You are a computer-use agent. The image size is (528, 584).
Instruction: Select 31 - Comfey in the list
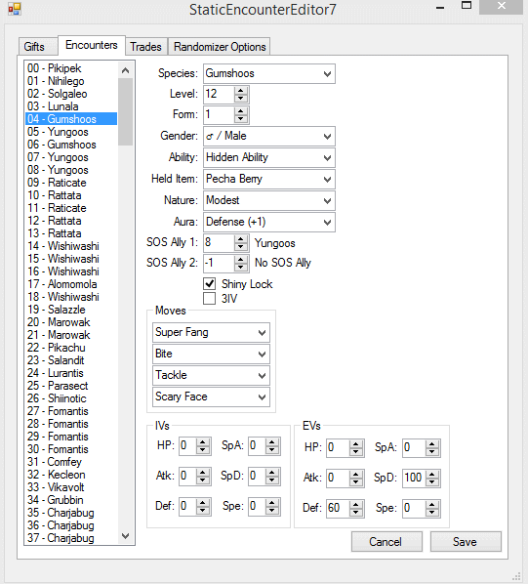[71, 462]
